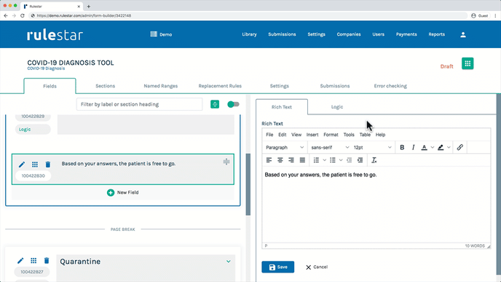Image resolution: width=501 pixels, height=282 pixels.
Task: Click the bold formatting icon
Action: (402, 147)
